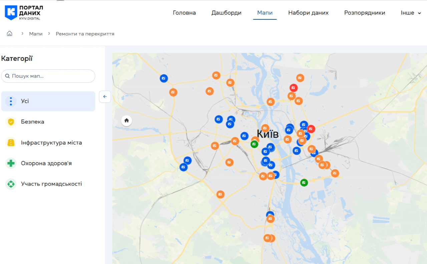Image resolution: width=427 pixels, height=264 pixels.
Task: Click the three-dots Усі icon
Action: tap(11, 101)
